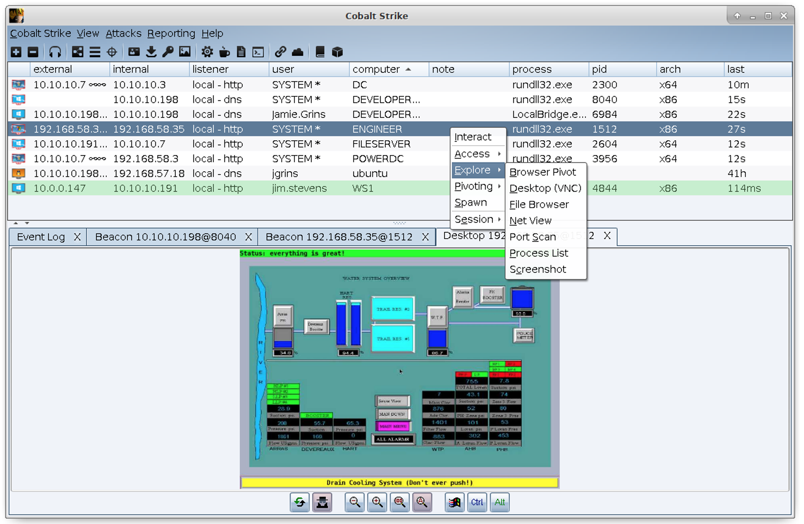Click the target crosshair view icon
The image size is (804, 524).
[x=112, y=52]
